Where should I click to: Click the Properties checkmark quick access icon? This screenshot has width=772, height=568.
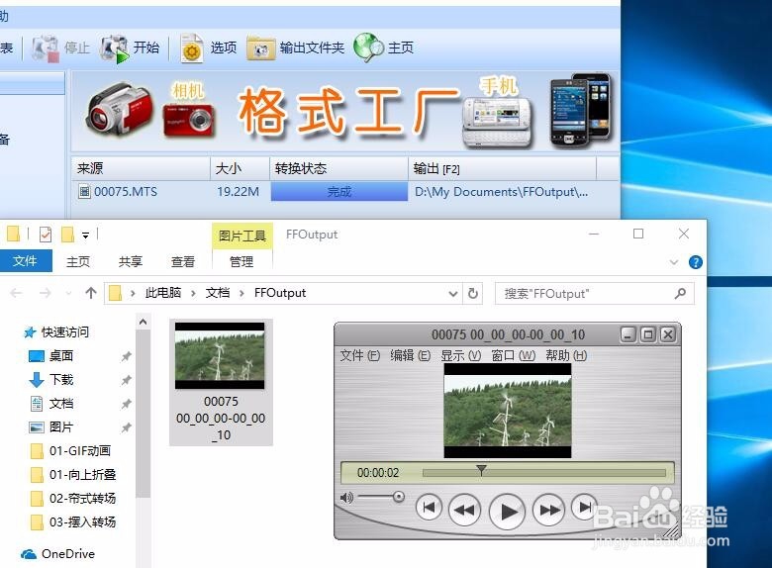pyautogui.click(x=46, y=235)
